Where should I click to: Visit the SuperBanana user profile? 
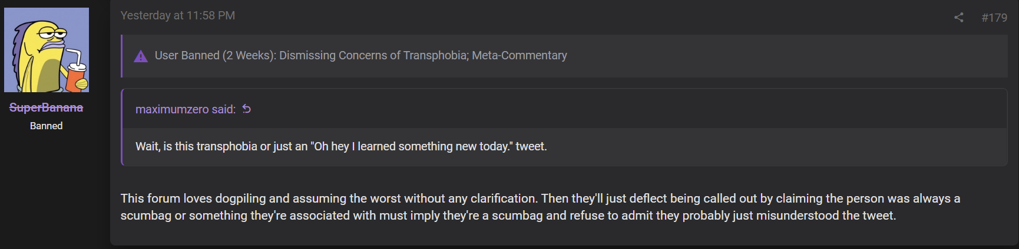pyautogui.click(x=46, y=107)
